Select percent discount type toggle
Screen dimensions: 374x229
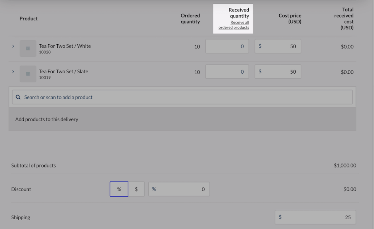119,189
